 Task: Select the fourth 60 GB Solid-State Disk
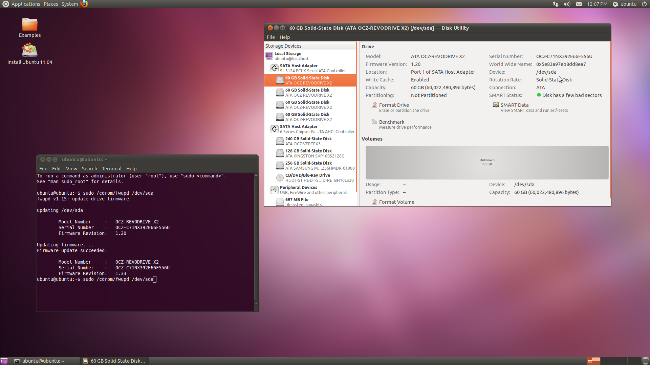(x=310, y=117)
